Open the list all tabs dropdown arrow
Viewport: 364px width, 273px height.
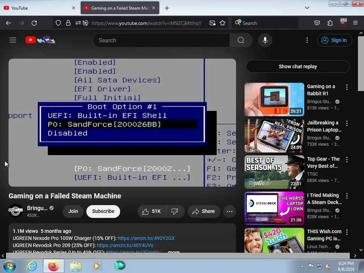(307, 8)
